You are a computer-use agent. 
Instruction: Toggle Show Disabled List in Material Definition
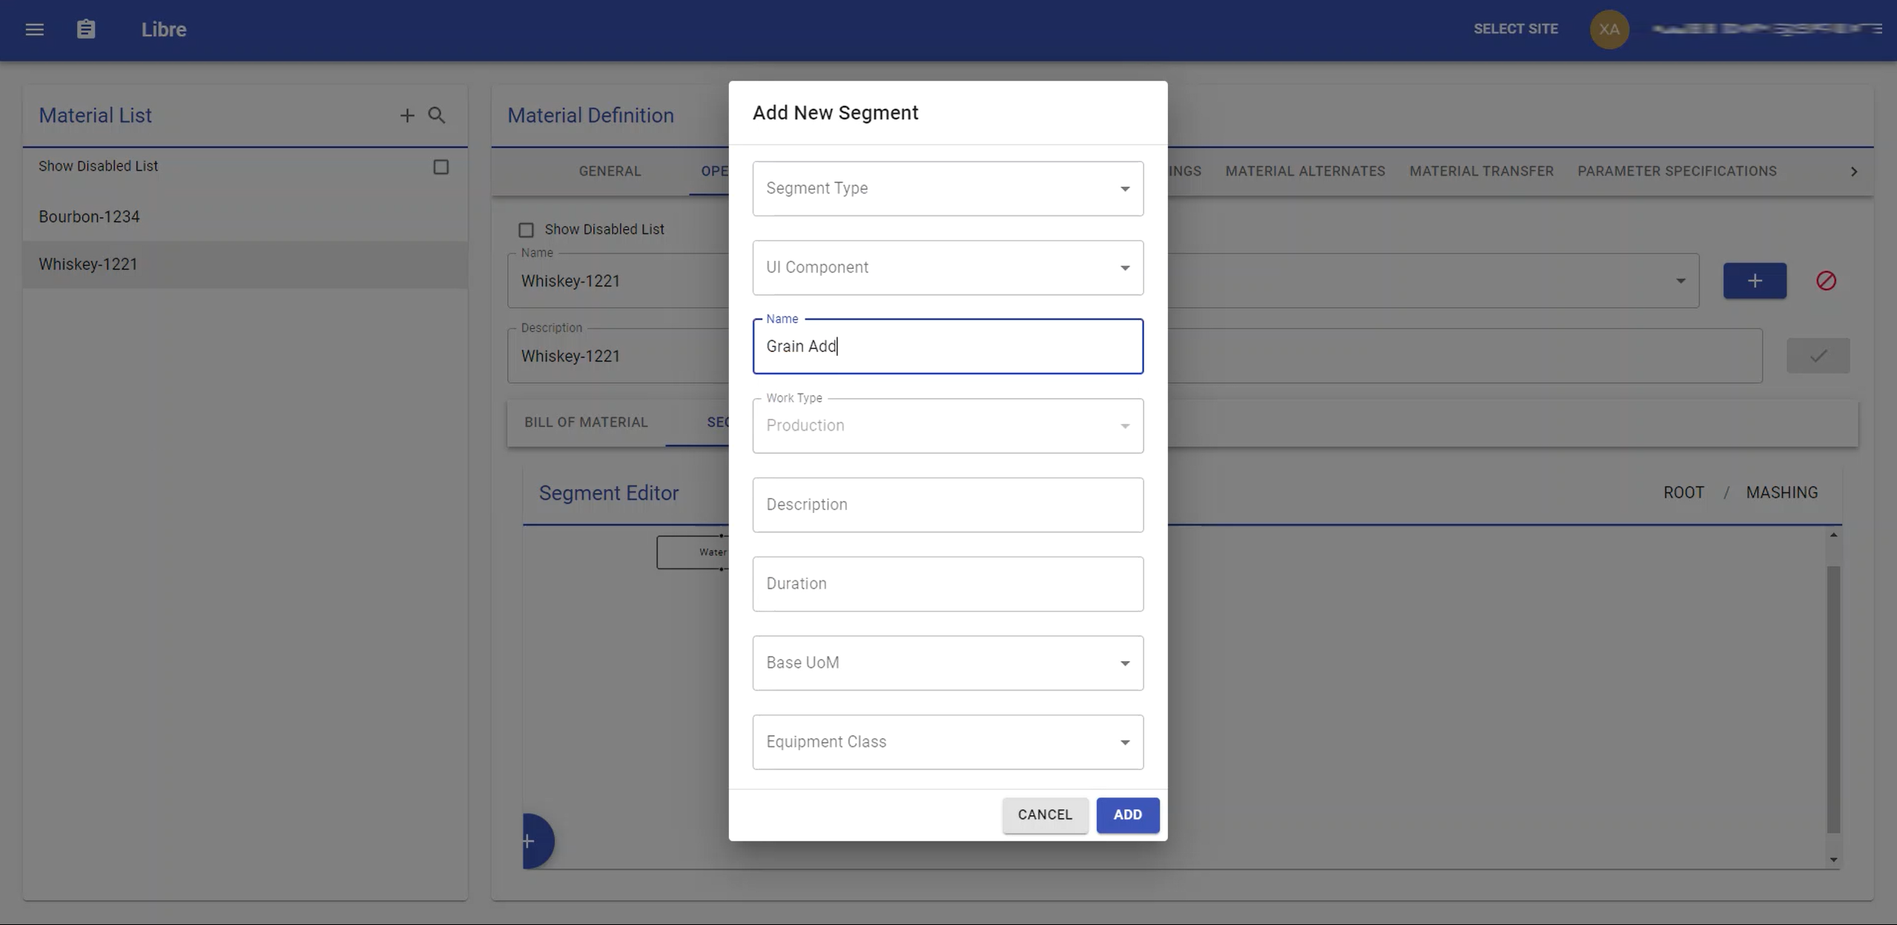(x=526, y=230)
